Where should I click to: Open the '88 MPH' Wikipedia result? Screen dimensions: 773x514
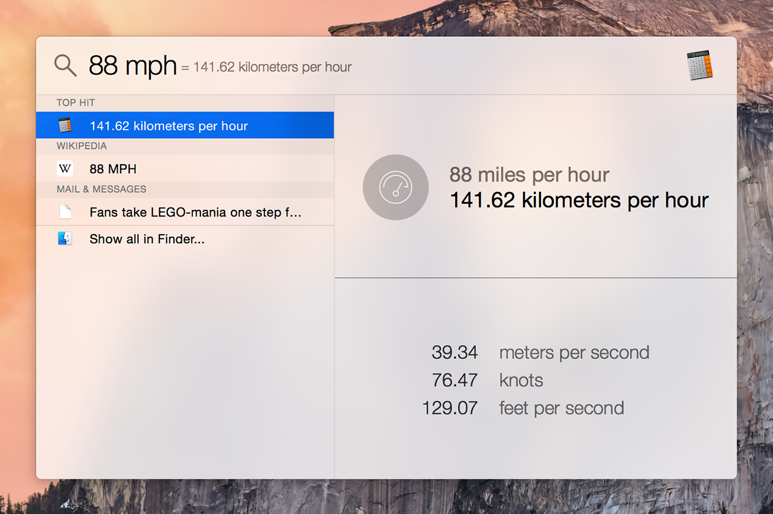pyautogui.click(x=185, y=169)
